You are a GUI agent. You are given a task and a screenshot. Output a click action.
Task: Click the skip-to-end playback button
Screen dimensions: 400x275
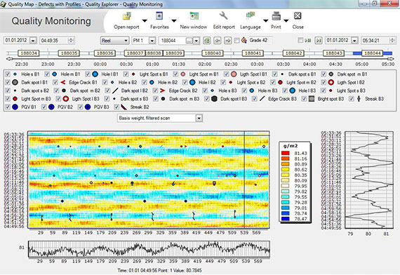pyautogui.click(x=319, y=40)
